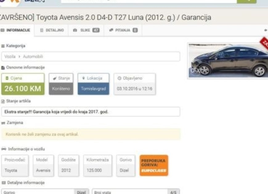Click the Preporuka goriva Euroclass banner
The width and height of the screenshot is (268, 194).
[x=154, y=165]
